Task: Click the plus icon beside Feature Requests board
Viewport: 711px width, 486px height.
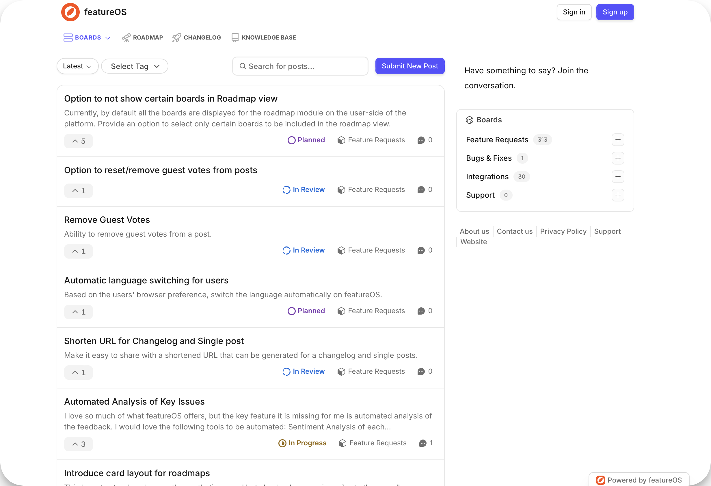Action: click(618, 140)
